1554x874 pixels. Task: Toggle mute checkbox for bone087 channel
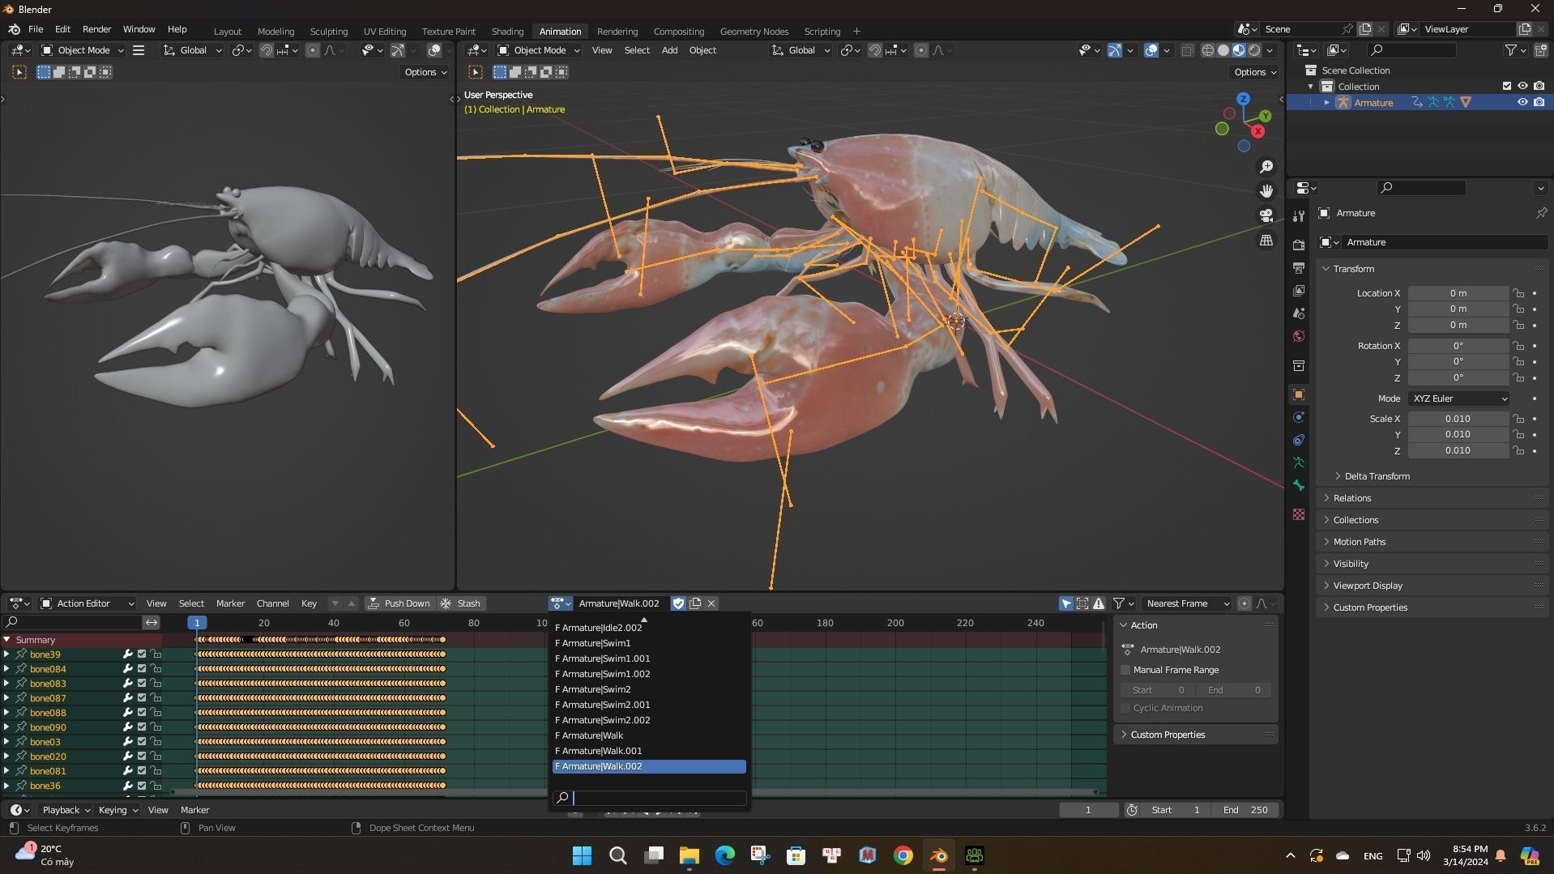point(142,698)
